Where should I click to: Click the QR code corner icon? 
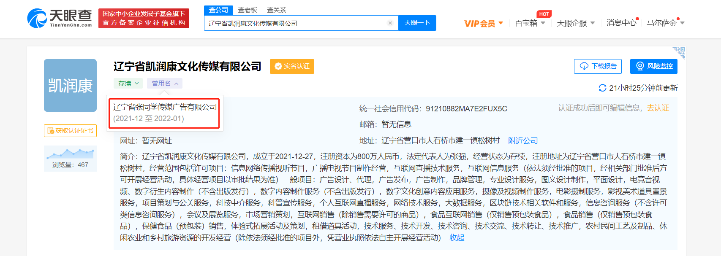pyautogui.click(x=679, y=53)
